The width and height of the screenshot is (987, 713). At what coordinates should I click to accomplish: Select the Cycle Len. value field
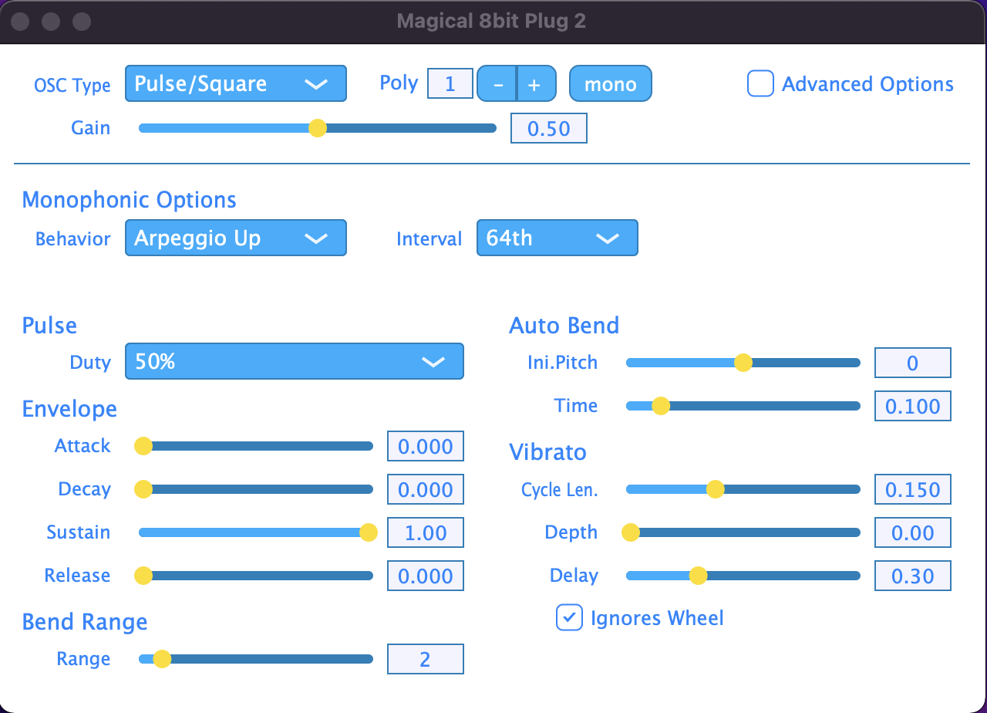coord(912,489)
